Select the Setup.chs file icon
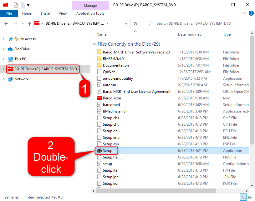This screenshot has width=255, height=201. point(99,118)
